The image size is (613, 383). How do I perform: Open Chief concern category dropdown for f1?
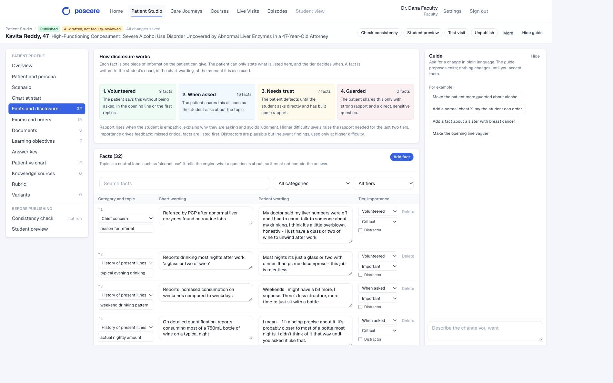click(125, 219)
